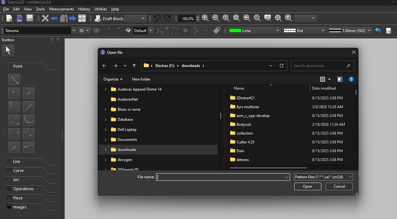Select the 8yrs multisize folder

(247, 107)
